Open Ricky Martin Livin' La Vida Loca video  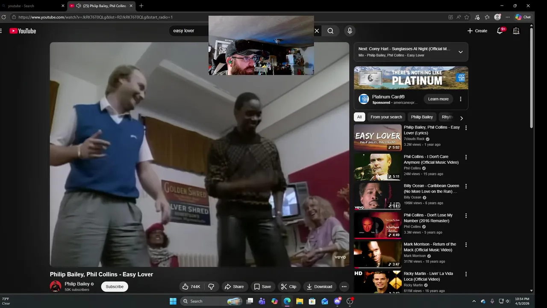428,276
